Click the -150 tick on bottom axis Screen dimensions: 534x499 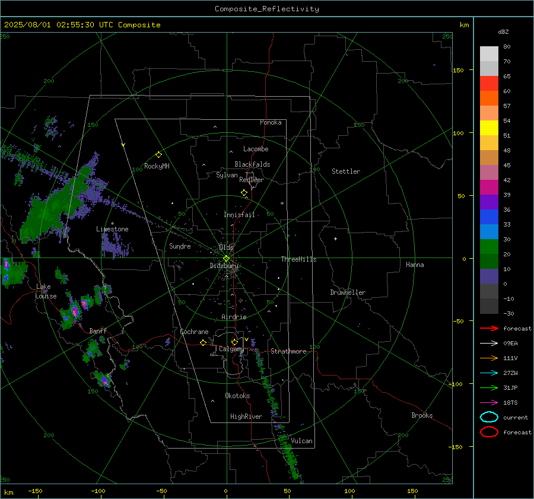[x=35, y=491]
